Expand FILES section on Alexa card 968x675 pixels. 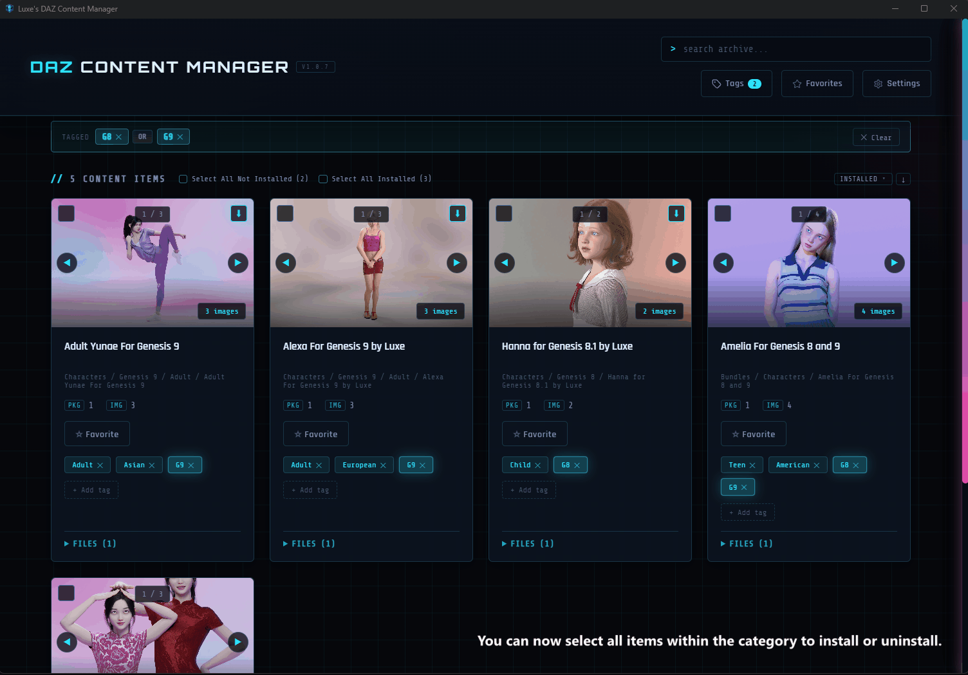coord(310,544)
